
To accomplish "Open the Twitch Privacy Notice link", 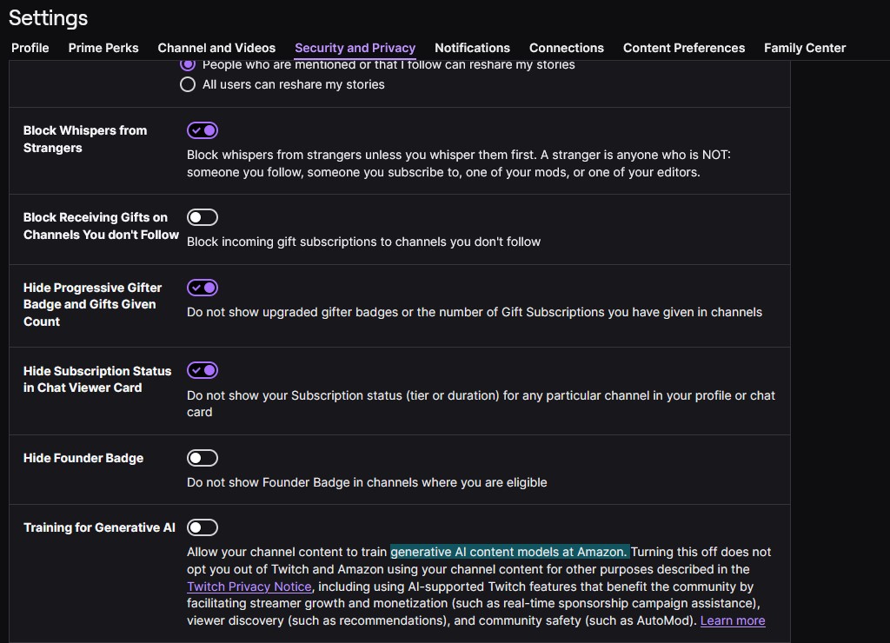I will pyautogui.click(x=249, y=587).
